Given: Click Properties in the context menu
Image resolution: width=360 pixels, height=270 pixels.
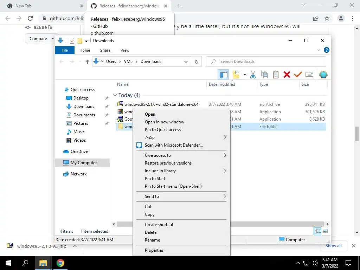Looking at the screenshot, I should click(181, 250).
